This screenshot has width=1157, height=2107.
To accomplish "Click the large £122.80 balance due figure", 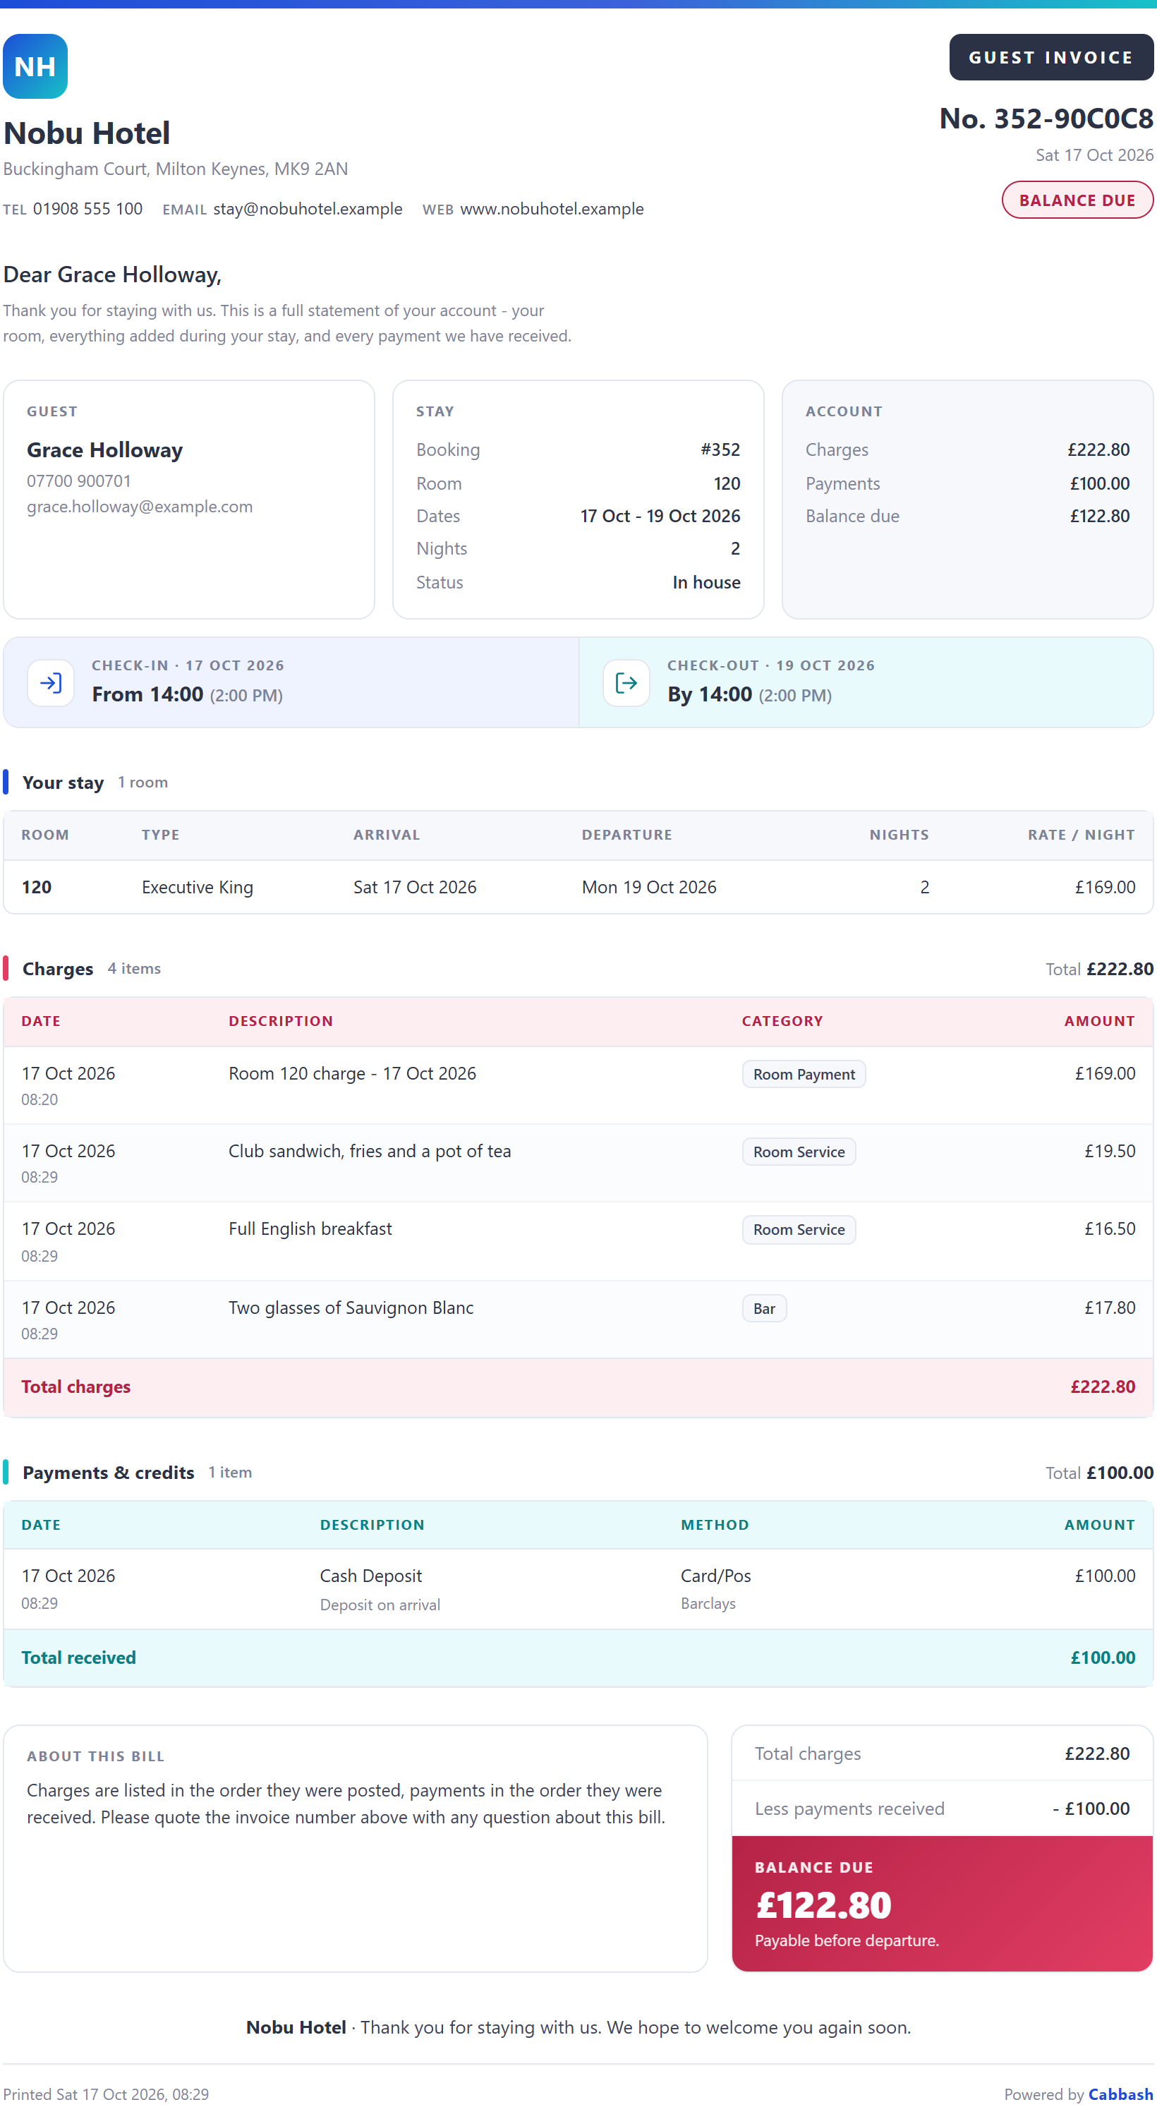I will pyautogui.click(x=823, y=1905).
